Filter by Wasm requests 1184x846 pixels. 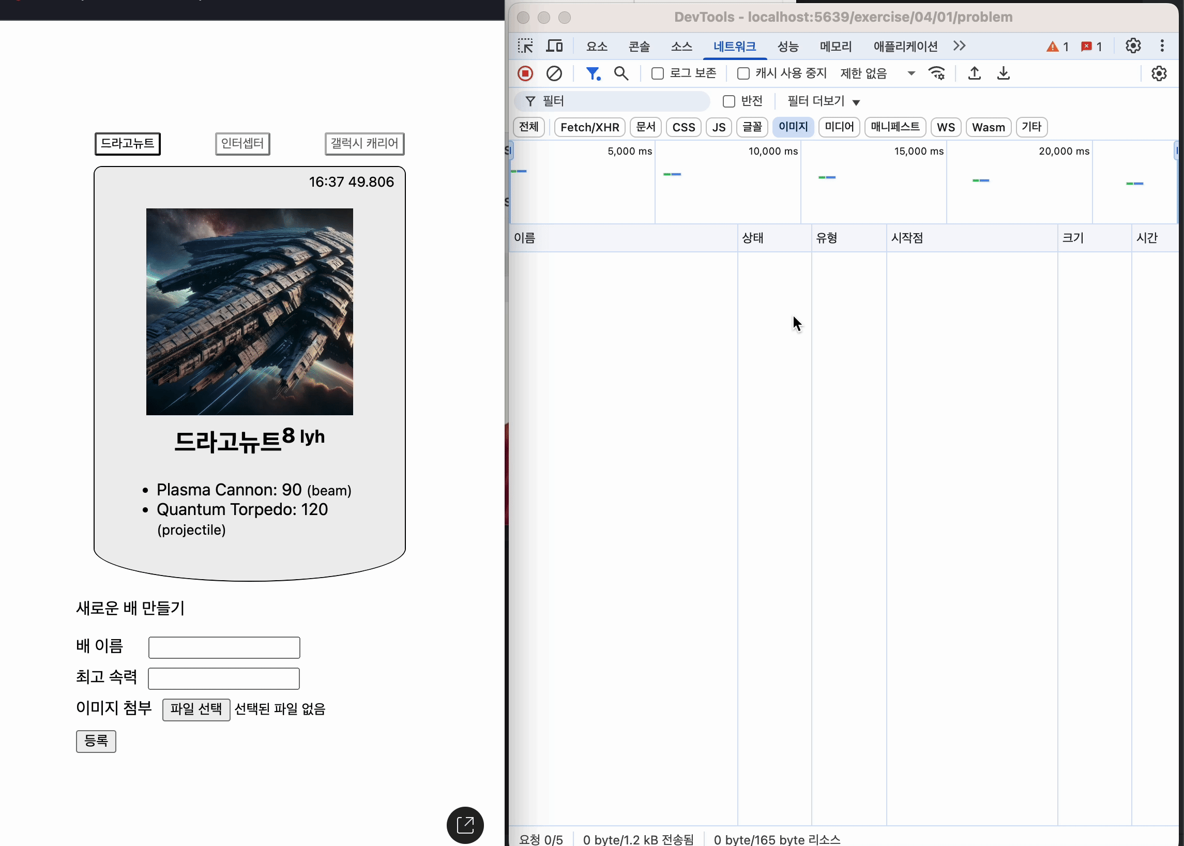(988, 127)
